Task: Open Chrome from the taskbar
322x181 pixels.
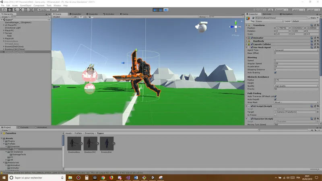Action: (x=103, y=178)
